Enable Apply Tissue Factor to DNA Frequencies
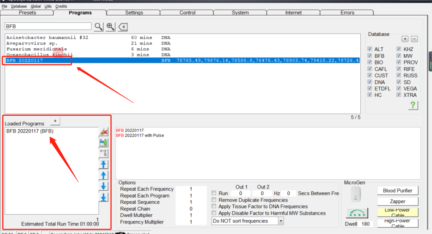 point(214,207)
